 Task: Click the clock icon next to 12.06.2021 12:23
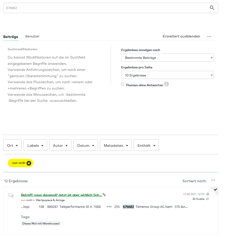click(x=207, y=194)
